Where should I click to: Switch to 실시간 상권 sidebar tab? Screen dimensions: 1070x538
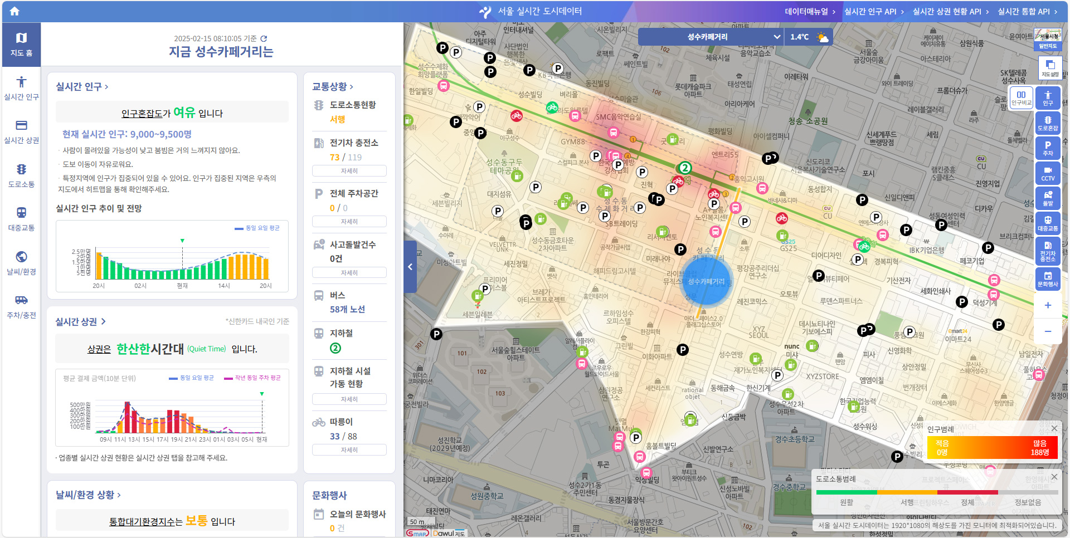pos(21,132)
